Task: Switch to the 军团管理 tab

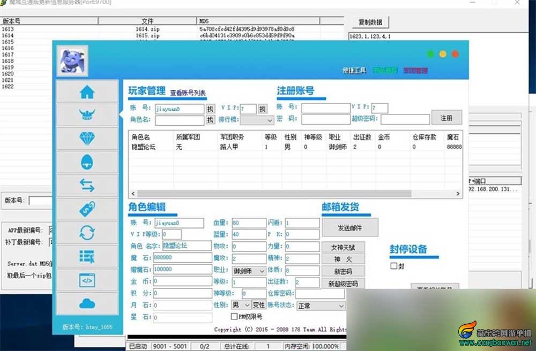Action: pyautogui.click(x=415, y=71)
